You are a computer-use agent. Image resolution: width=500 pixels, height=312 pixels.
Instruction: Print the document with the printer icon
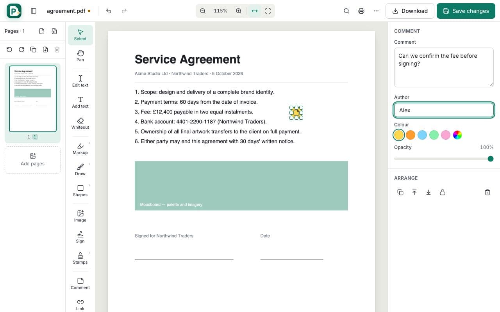click(x=361, y=11)
